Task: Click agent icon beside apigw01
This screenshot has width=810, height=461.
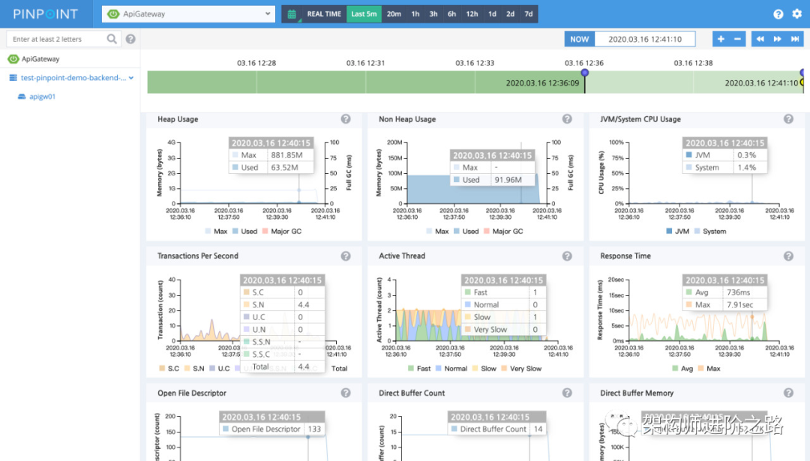Action: pos(22,97)
